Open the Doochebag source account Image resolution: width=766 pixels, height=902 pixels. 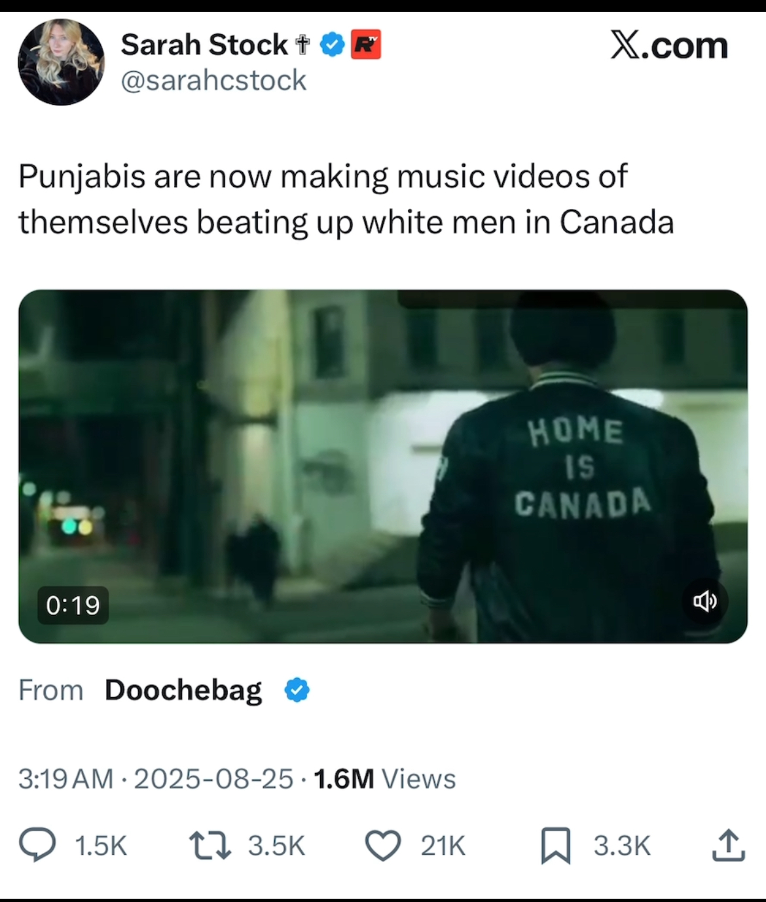183,690
